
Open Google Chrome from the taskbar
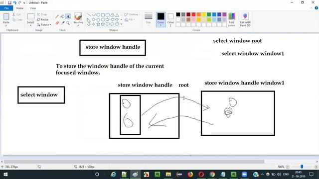pyautogui.click(x=212, y=175)
